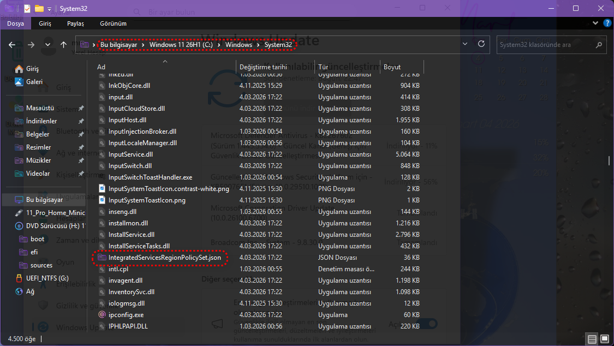This screenshot has height=346, width=614.
Task: Open the recent locations dropdown chevron
Action: (48, 45)
